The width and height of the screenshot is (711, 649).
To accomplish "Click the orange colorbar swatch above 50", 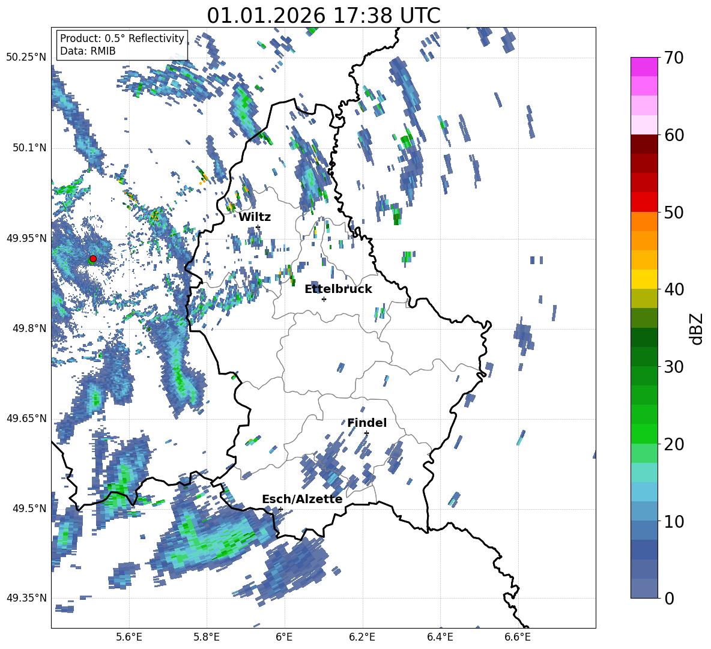I will (644, 222).
